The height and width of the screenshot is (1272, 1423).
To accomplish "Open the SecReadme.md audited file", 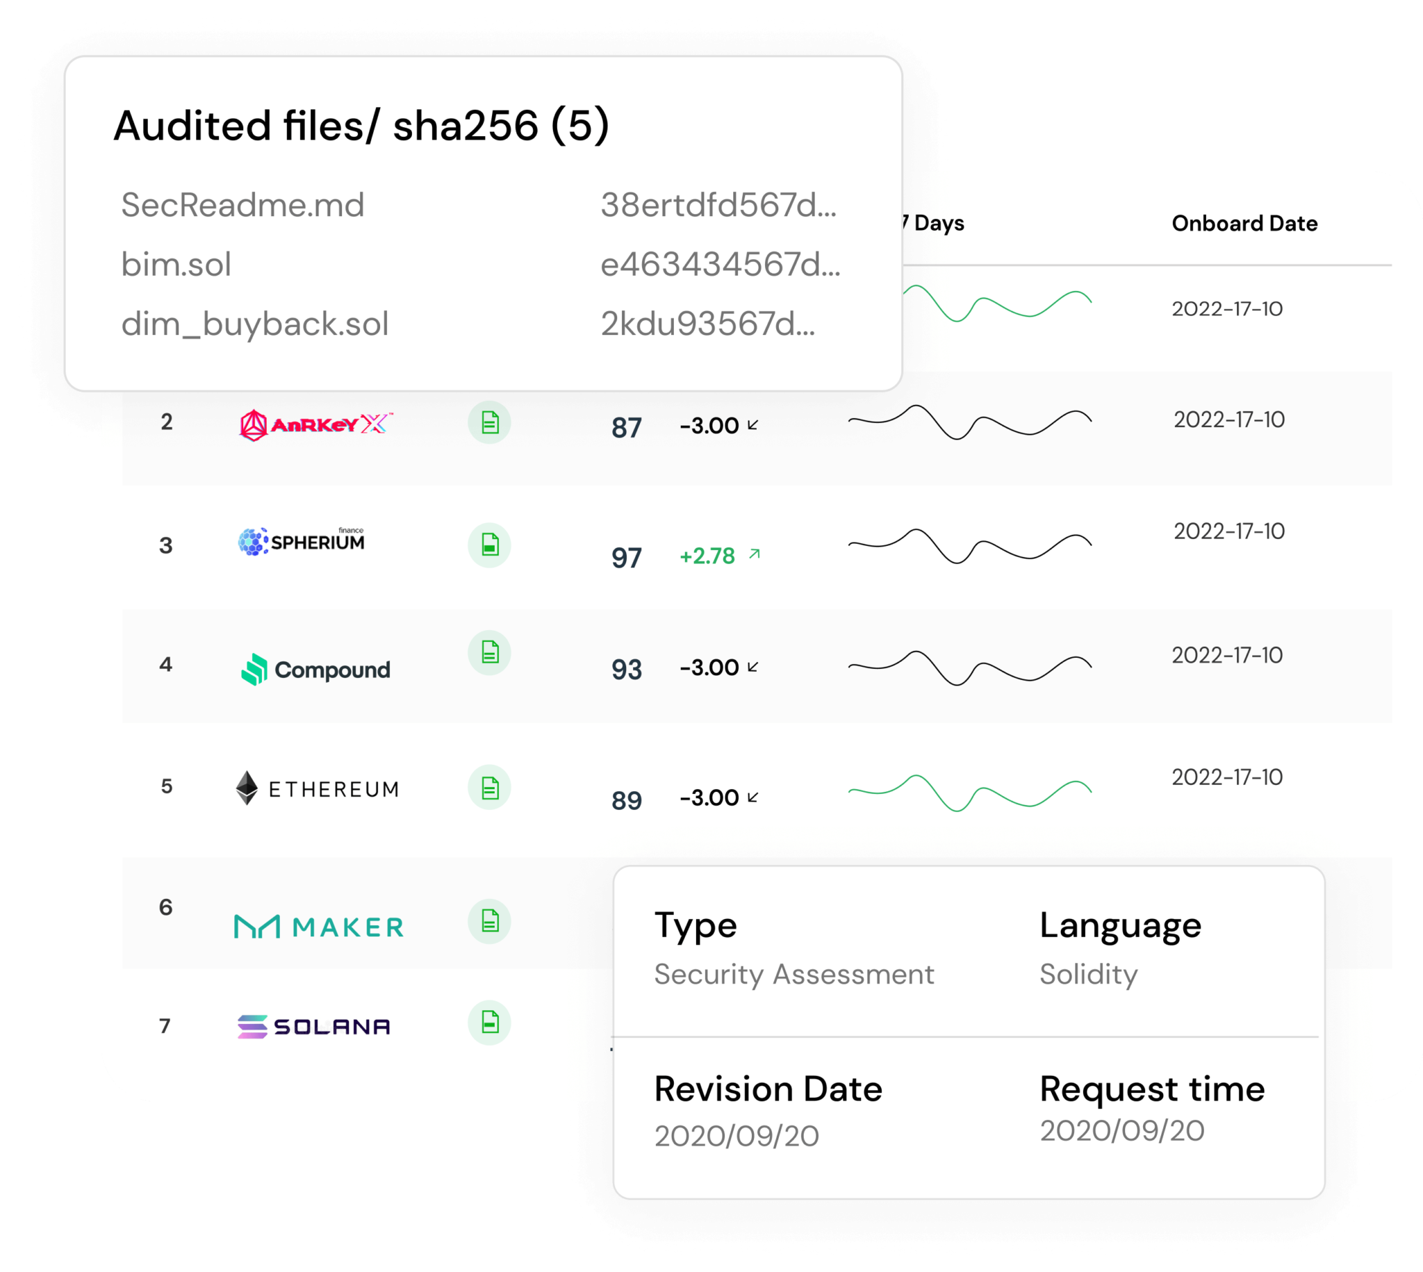I will pos(242,205).
